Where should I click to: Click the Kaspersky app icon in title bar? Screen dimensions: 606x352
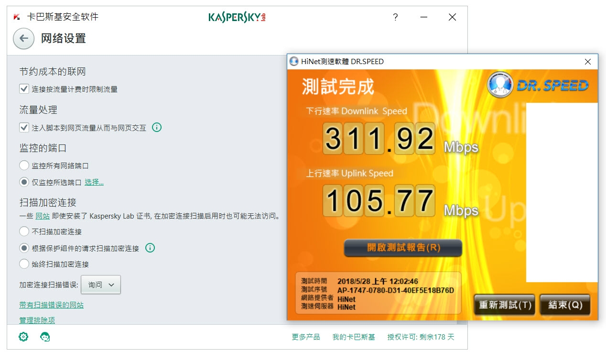(17, 17)
